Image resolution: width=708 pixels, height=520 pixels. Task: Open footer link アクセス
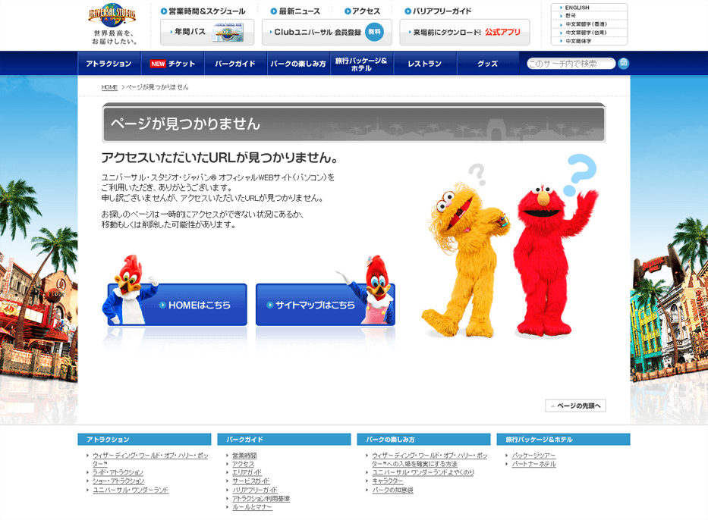pyautogui.click(x=243, y=464)
